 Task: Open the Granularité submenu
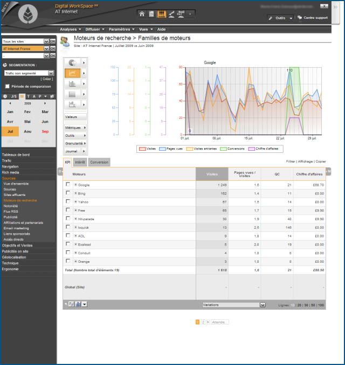pyautogui.click(x=75, y=143)
